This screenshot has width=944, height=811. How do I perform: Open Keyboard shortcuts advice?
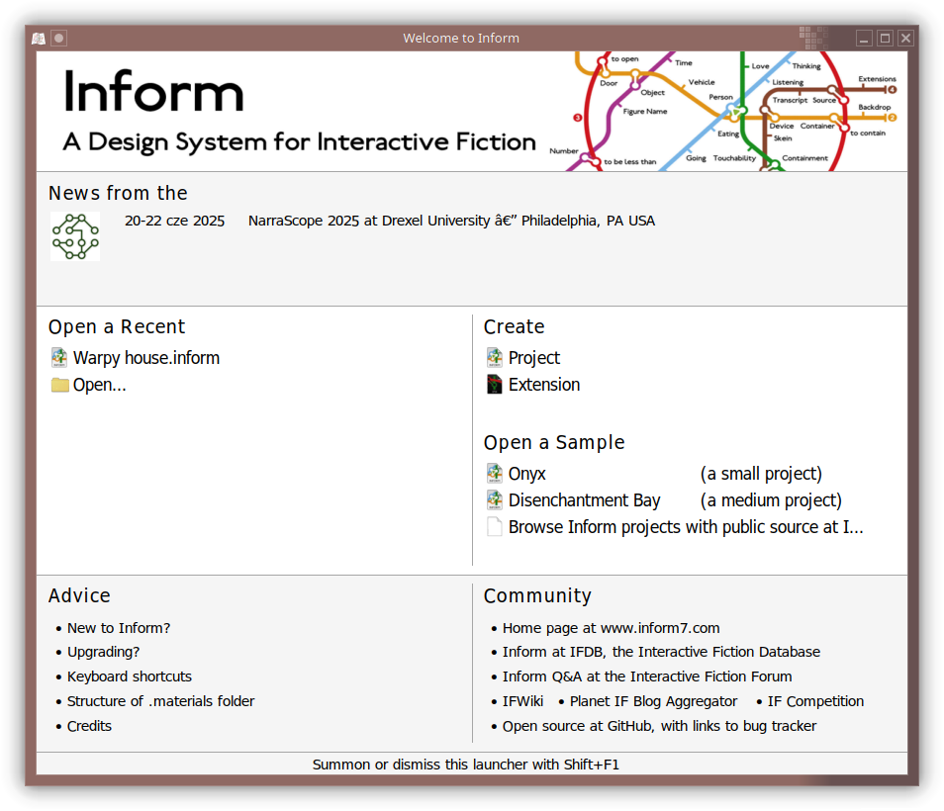coord(130,676)
